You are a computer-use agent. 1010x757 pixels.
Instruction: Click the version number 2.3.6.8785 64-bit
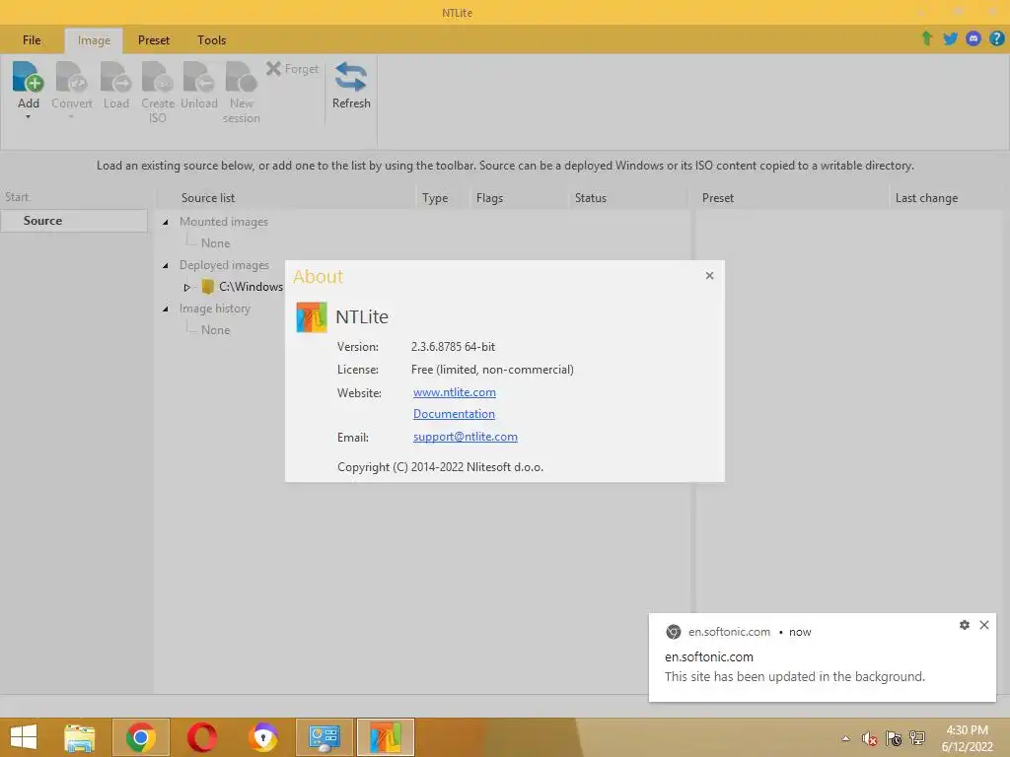tap(453, 346)
